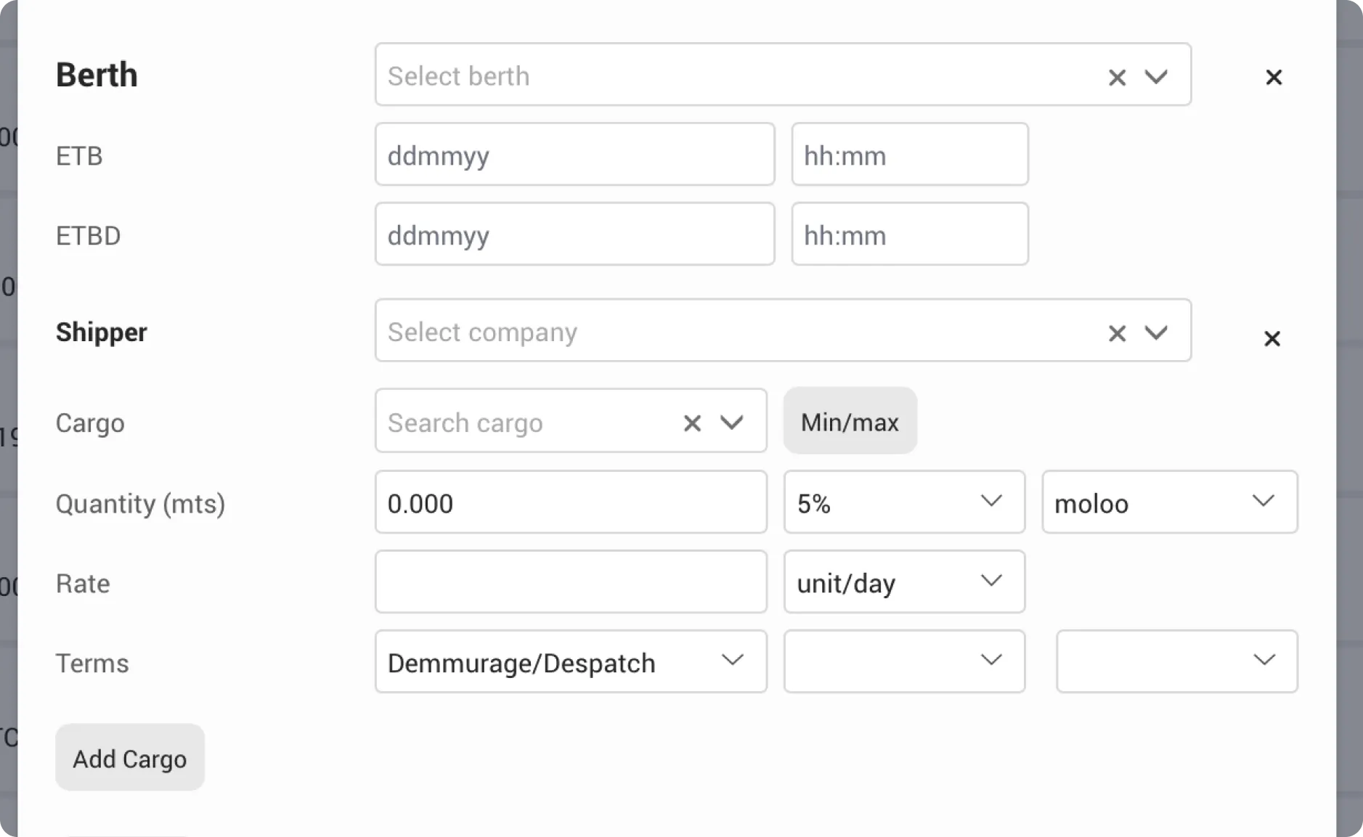Click the ETB date field
The height and width of the screenshot is (837, 1363).
(x=574, y=155)
